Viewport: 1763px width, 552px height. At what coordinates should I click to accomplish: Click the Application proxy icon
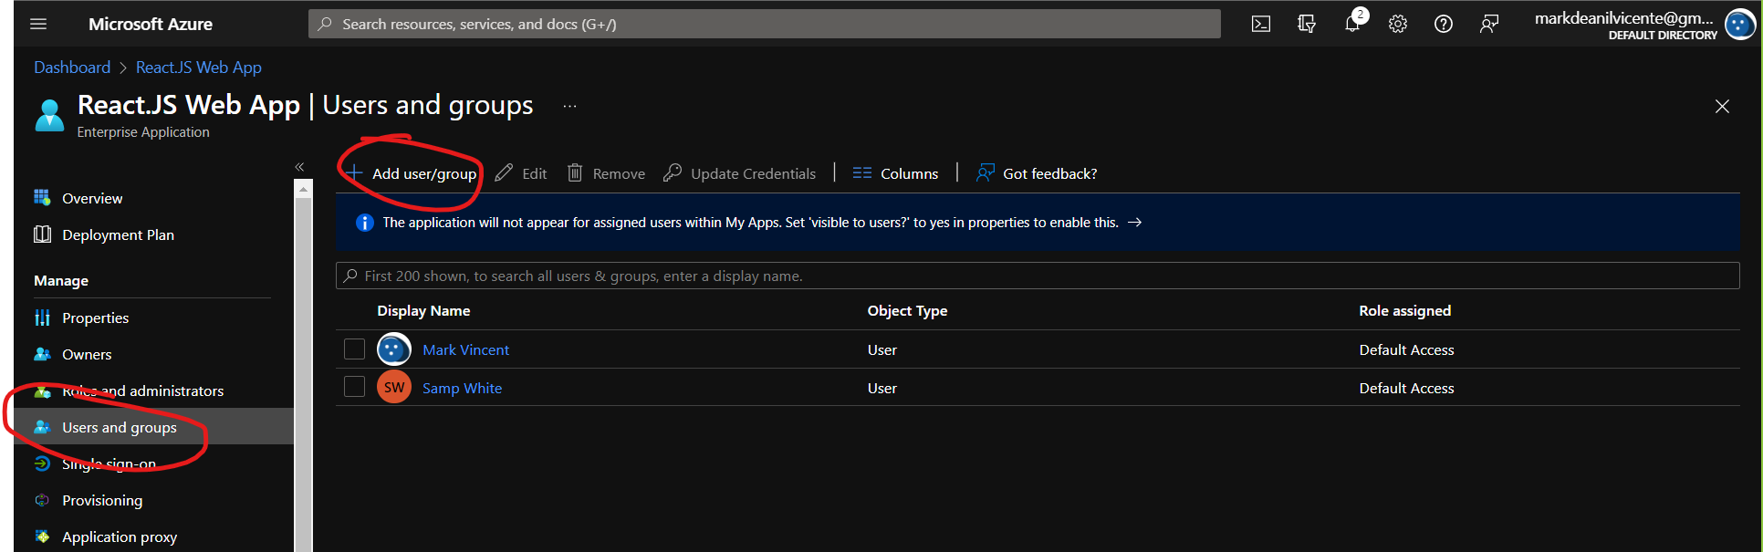(x=42, y=536)
